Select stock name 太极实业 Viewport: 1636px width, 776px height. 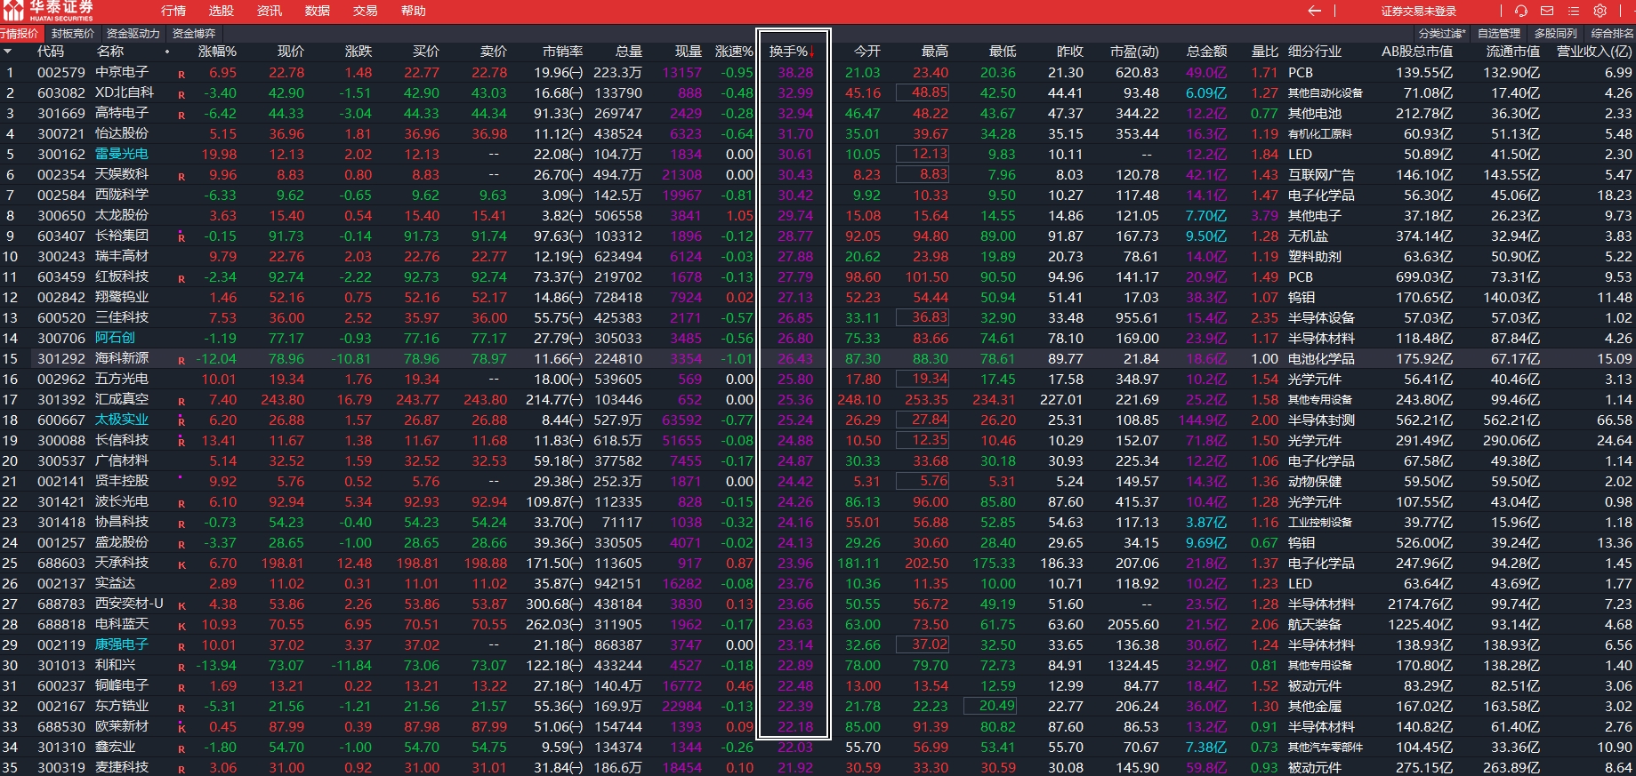122,420
